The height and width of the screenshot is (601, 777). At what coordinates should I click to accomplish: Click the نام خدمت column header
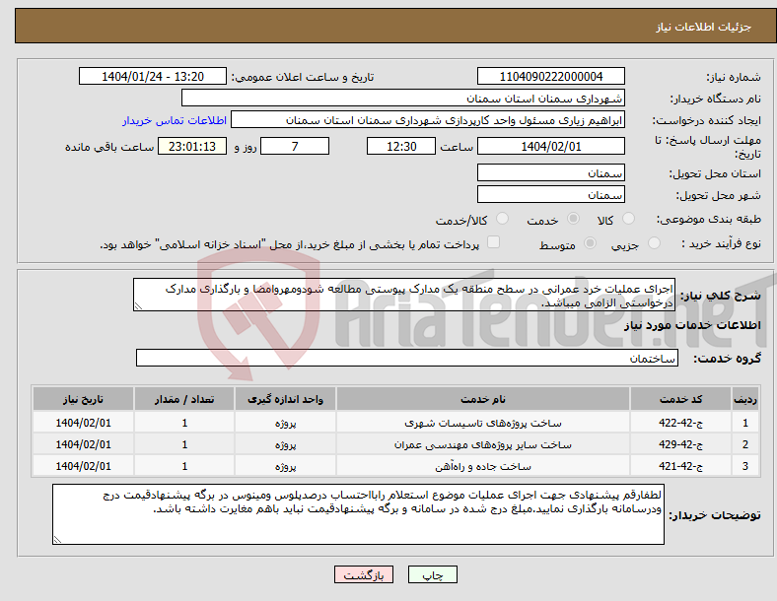[x=483, y=399]
